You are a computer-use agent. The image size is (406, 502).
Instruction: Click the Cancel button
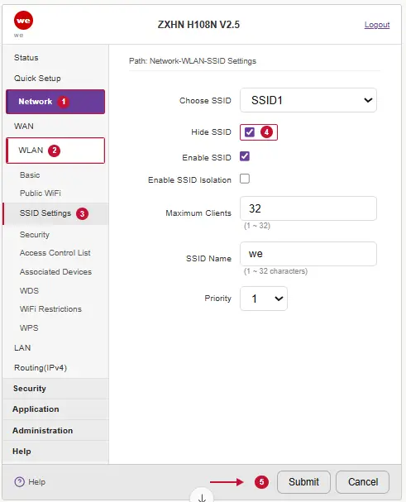[x=363, y=482]
